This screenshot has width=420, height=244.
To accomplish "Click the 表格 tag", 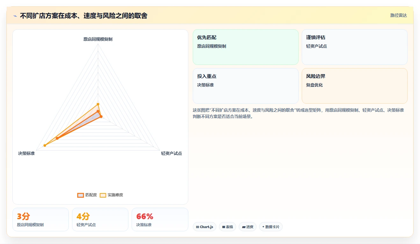I will point(228,227).
